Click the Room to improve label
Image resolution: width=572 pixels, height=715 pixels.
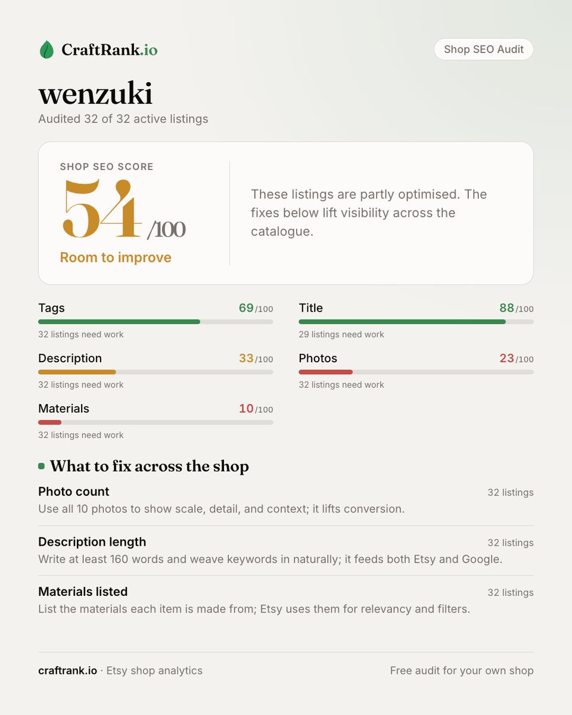click(116, 257)
